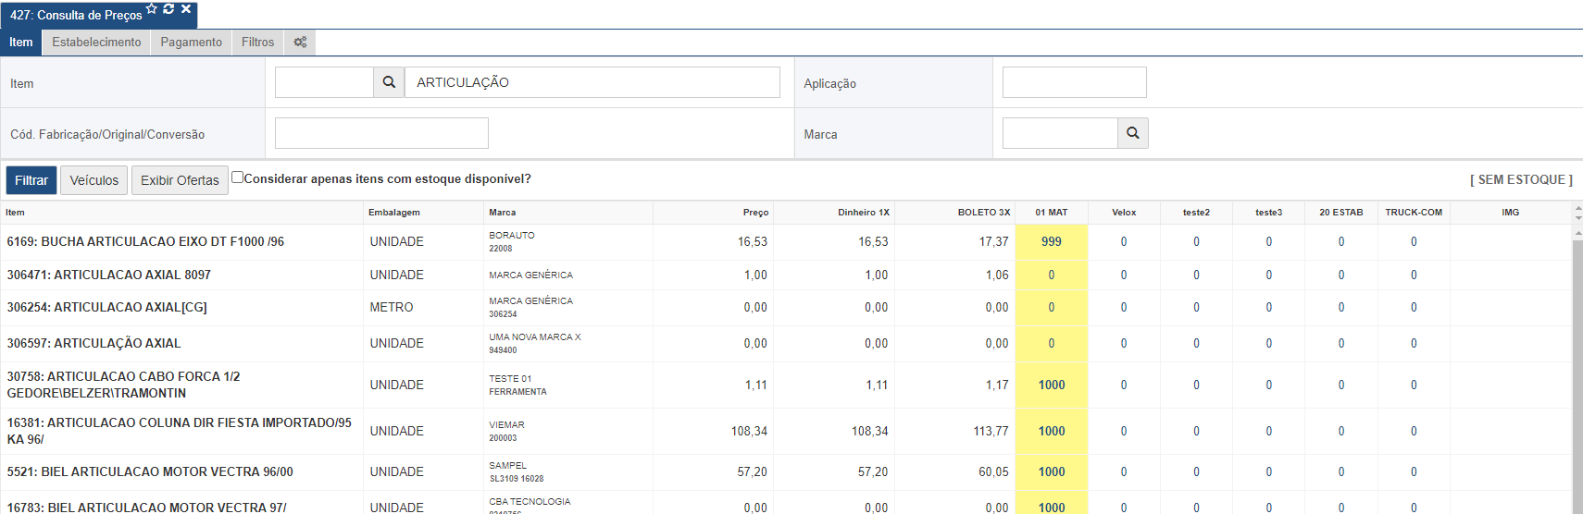
Task: Click the Veículos button
Action: click(x=94, y=180)
